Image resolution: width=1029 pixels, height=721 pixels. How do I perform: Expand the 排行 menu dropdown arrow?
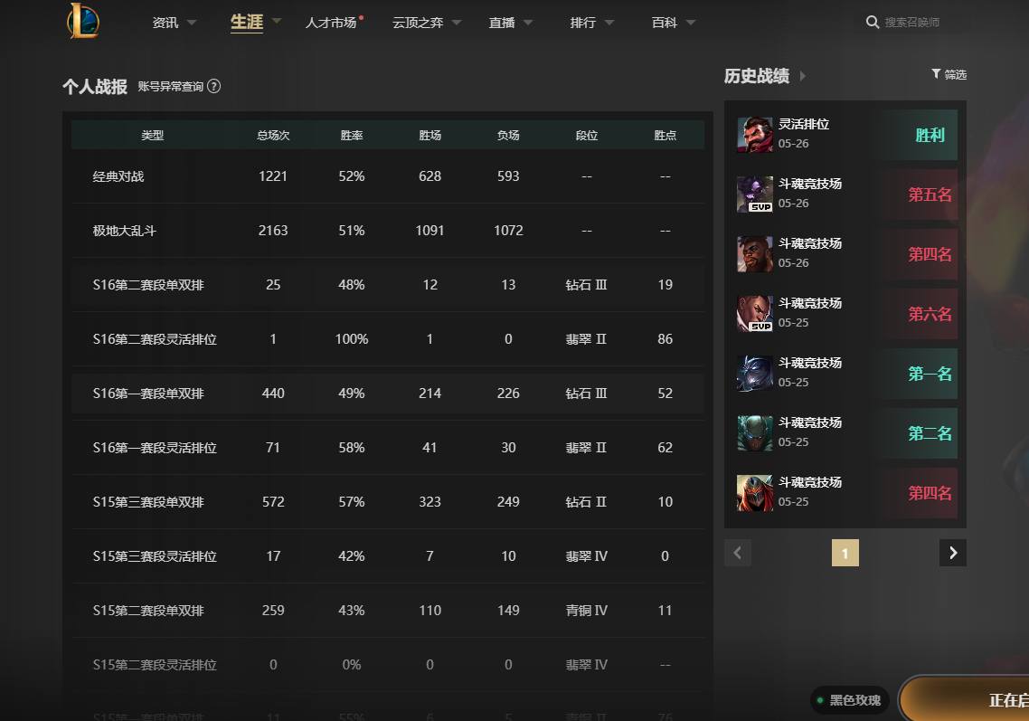point(609,23)
